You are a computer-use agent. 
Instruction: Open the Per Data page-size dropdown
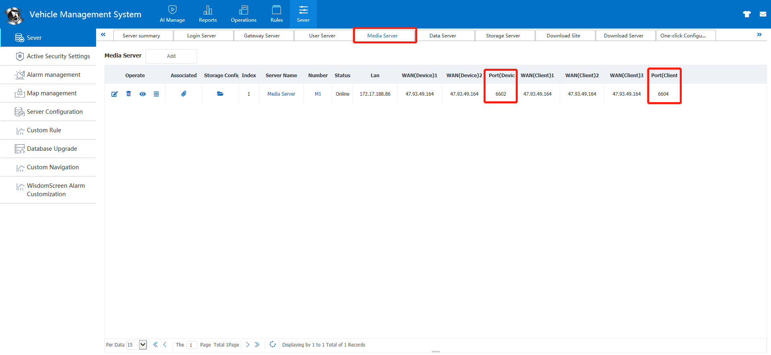coord(143,345)
